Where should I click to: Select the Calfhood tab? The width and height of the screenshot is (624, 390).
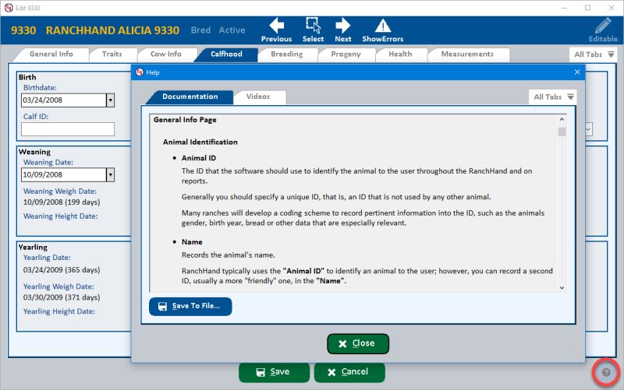tap(226, 54)
